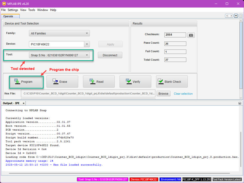Viewport: 244px width, 183px height.
Task: Click the Device field PIC18F46K22
Action: 57,44
